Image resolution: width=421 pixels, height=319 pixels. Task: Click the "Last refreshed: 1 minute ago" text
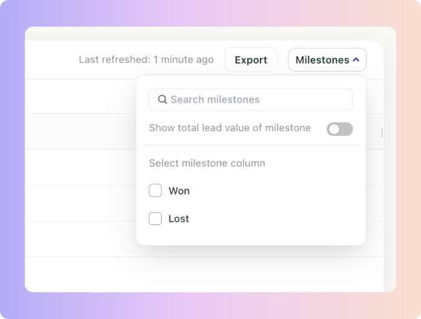(146, 59)
